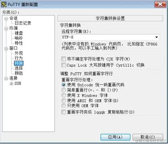Collapse the 终端 tree node
168x144 pixels.
click(x=6, y=29)
